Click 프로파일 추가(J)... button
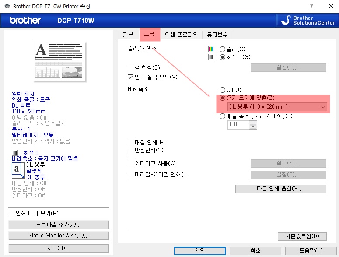The height and width of the screenshot is (257, 339). click(59, 225)
